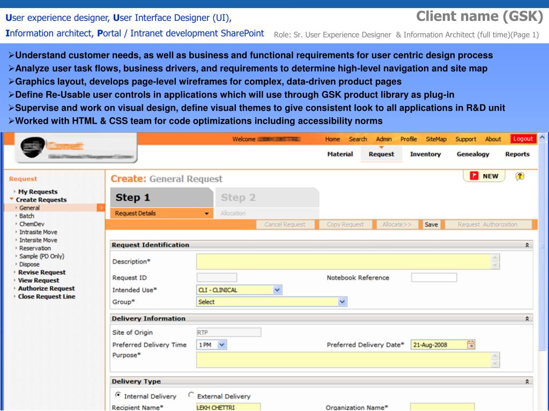Click the orange arrow next to General
The width and height of the screenshot is (549, 411).
click(101, 208)
